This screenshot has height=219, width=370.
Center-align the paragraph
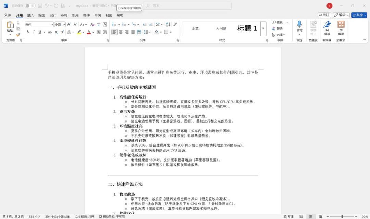pos(121,32)
